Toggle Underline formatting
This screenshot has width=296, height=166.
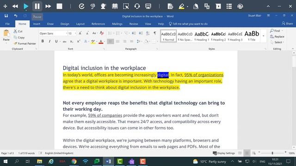pos(56,41)
